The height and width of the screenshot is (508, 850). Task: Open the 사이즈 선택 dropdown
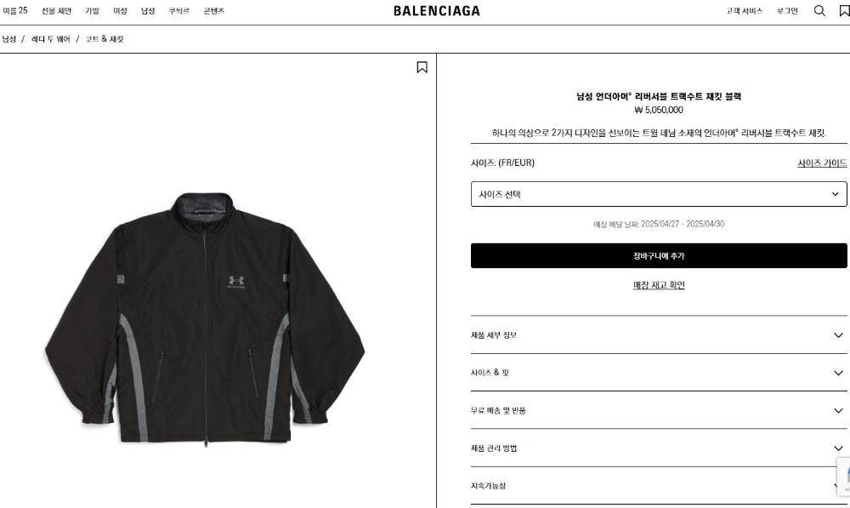click(x=659, y=194)
